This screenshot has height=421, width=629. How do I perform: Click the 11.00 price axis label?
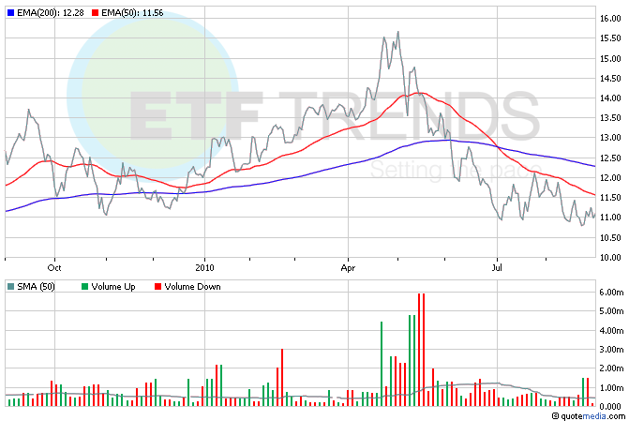click(x=610, y=218)
